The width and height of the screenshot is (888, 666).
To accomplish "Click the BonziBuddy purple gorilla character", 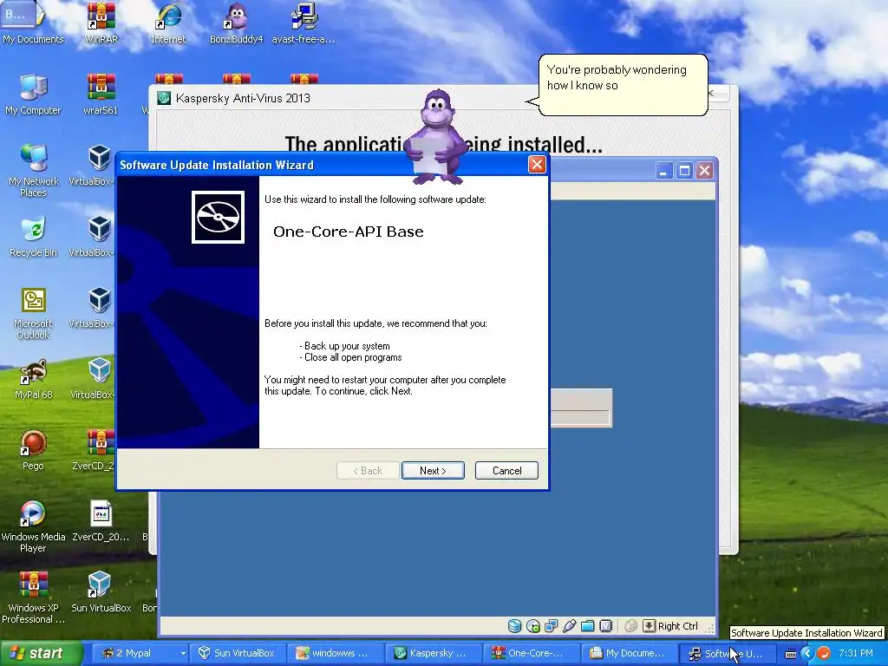I will click(x=437, y=138).
